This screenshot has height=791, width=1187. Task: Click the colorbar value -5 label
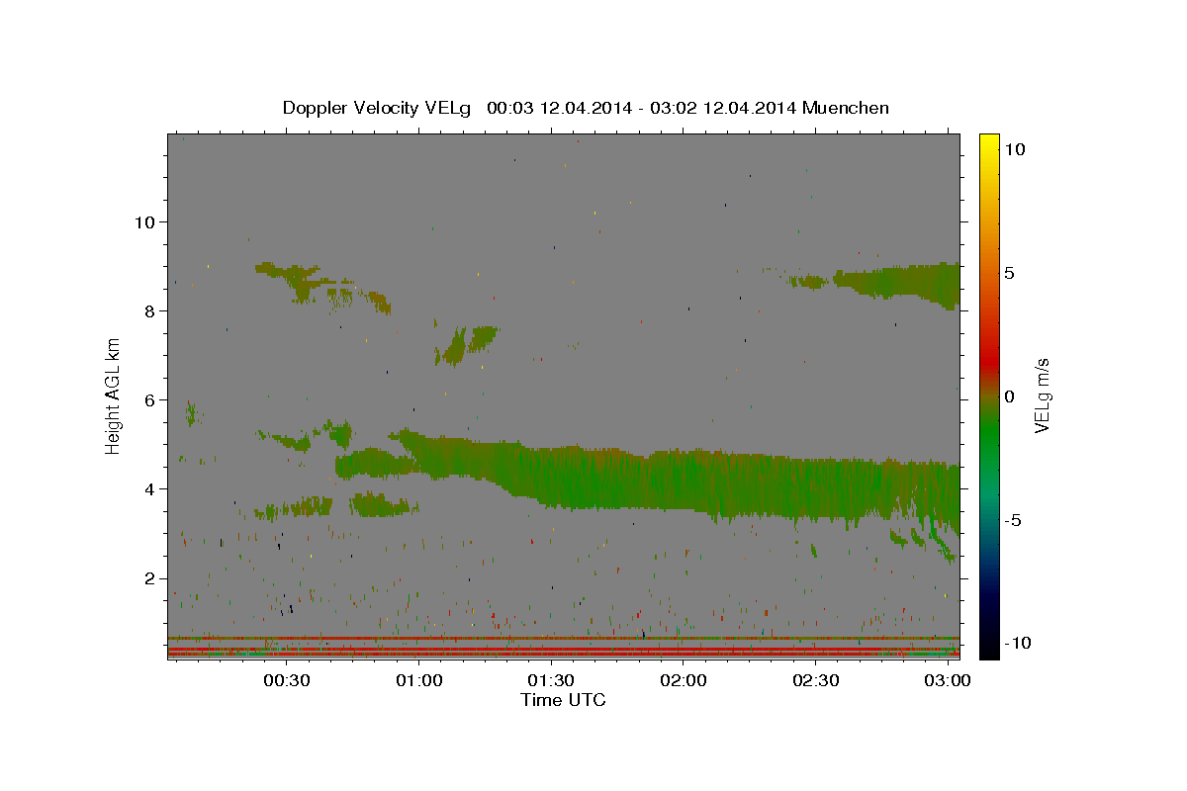(1012, 520)
